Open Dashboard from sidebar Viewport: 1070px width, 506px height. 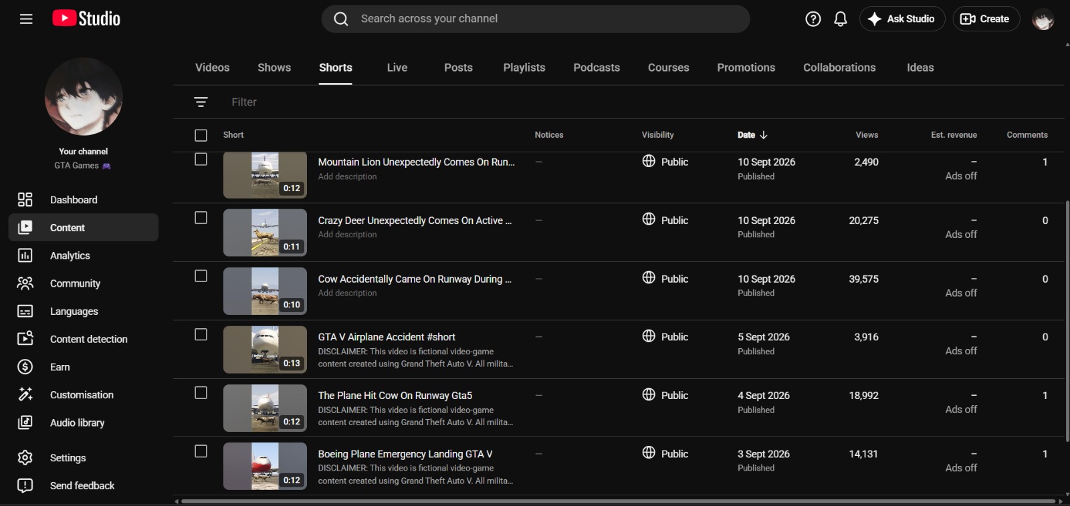click(84, 199)
